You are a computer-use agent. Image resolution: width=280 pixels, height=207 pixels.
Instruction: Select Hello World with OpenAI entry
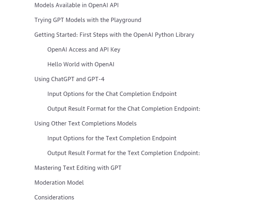point(81,65)
